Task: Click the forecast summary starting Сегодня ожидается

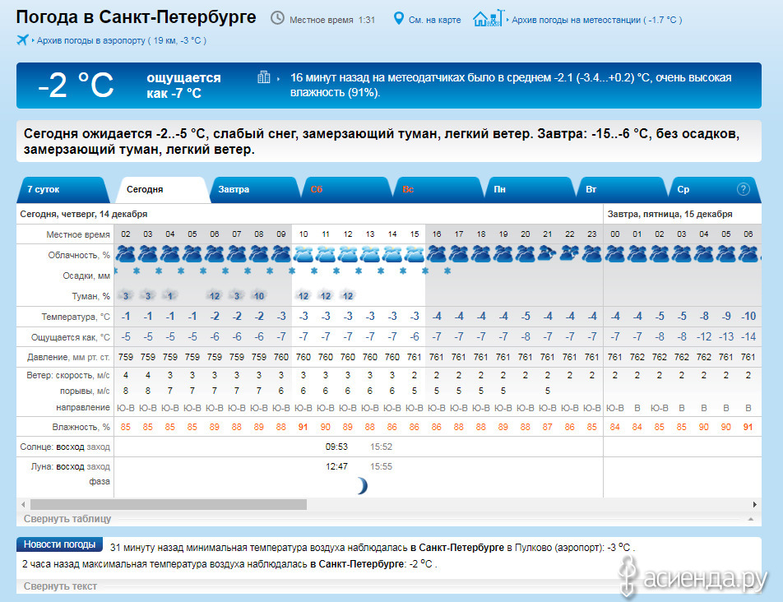Action: coord(382,141)
